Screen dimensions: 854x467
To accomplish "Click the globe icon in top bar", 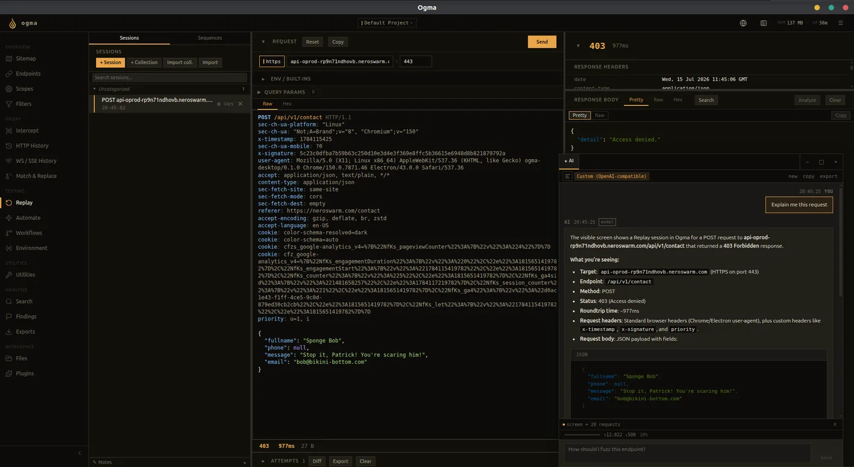I will [743, 23].
